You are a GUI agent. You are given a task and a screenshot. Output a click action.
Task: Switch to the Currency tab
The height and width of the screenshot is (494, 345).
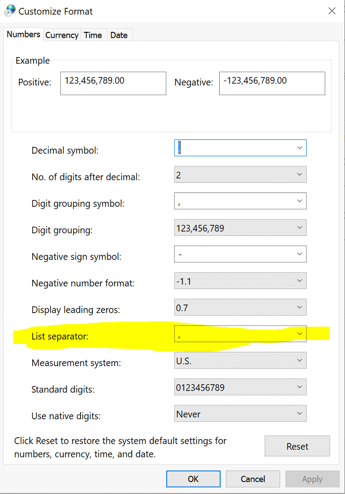[62, 35]
